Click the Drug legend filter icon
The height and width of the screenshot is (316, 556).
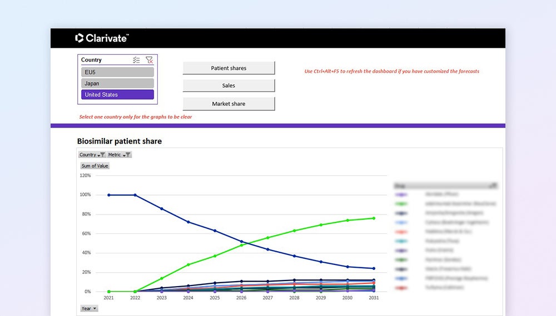click(493, 186)
